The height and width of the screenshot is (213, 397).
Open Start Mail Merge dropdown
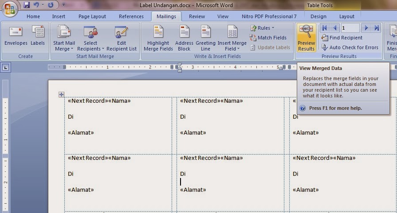click(x=64, y=38)
